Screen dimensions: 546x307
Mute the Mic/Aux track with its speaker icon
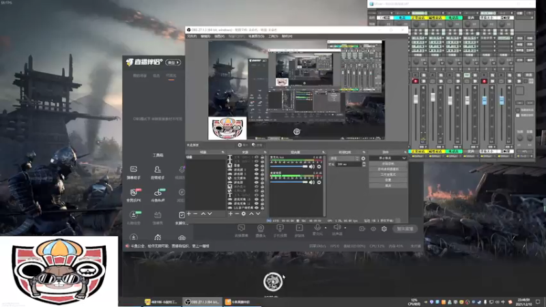coord(312,166)
